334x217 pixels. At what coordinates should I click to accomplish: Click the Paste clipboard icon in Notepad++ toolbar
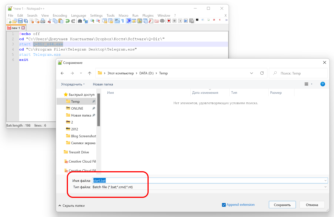coord(60,21)
